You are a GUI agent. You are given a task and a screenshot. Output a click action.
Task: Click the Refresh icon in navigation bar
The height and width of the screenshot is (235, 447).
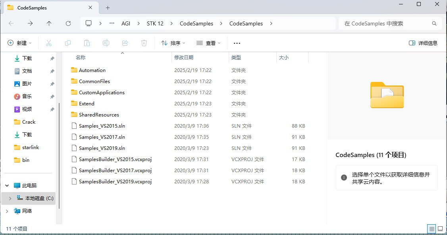click(x=68, y=23)
